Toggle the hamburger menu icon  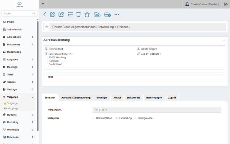pyautogui.click(x=43, y=4)
